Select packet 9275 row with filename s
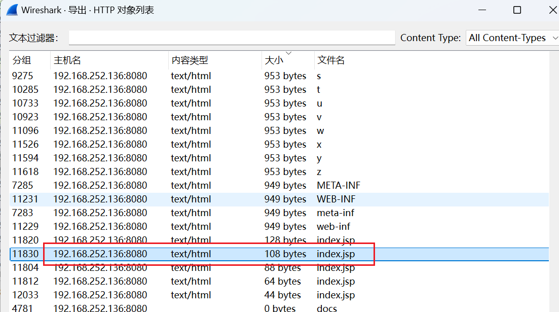The width and height of the screenshot is (559, 312). coord(203,76)
